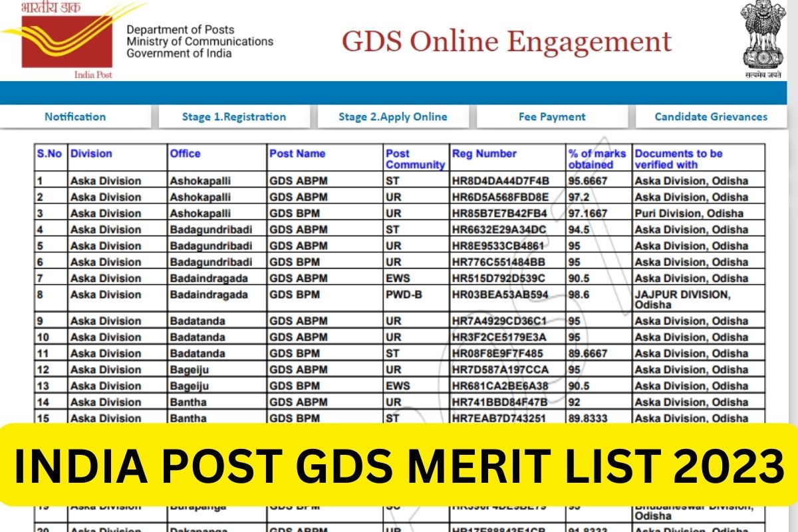The image size is (798, 532).
Task: Click GDS BPM post in row 3
Action: click(296, 213)
